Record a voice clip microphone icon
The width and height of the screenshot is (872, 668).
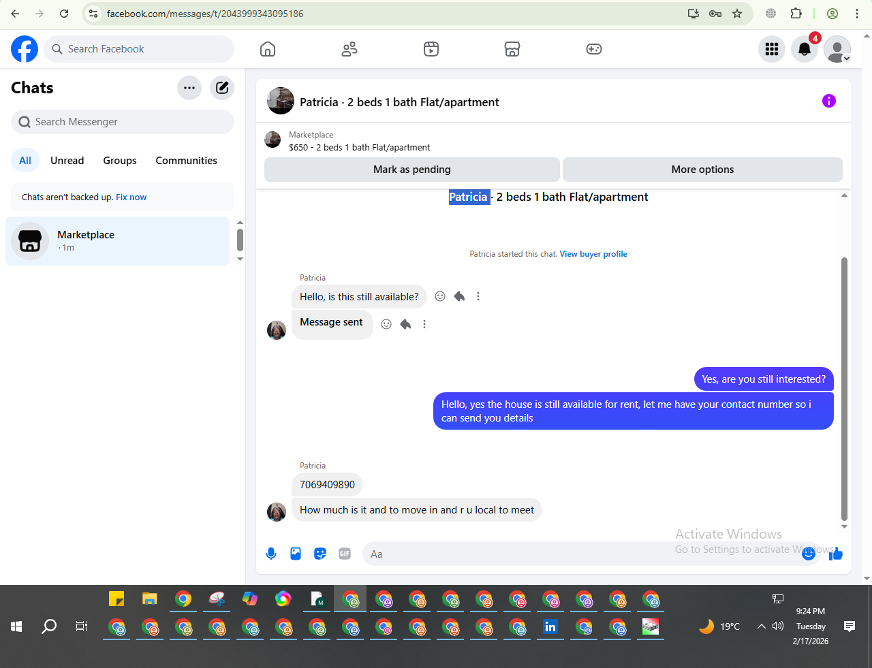271,554
